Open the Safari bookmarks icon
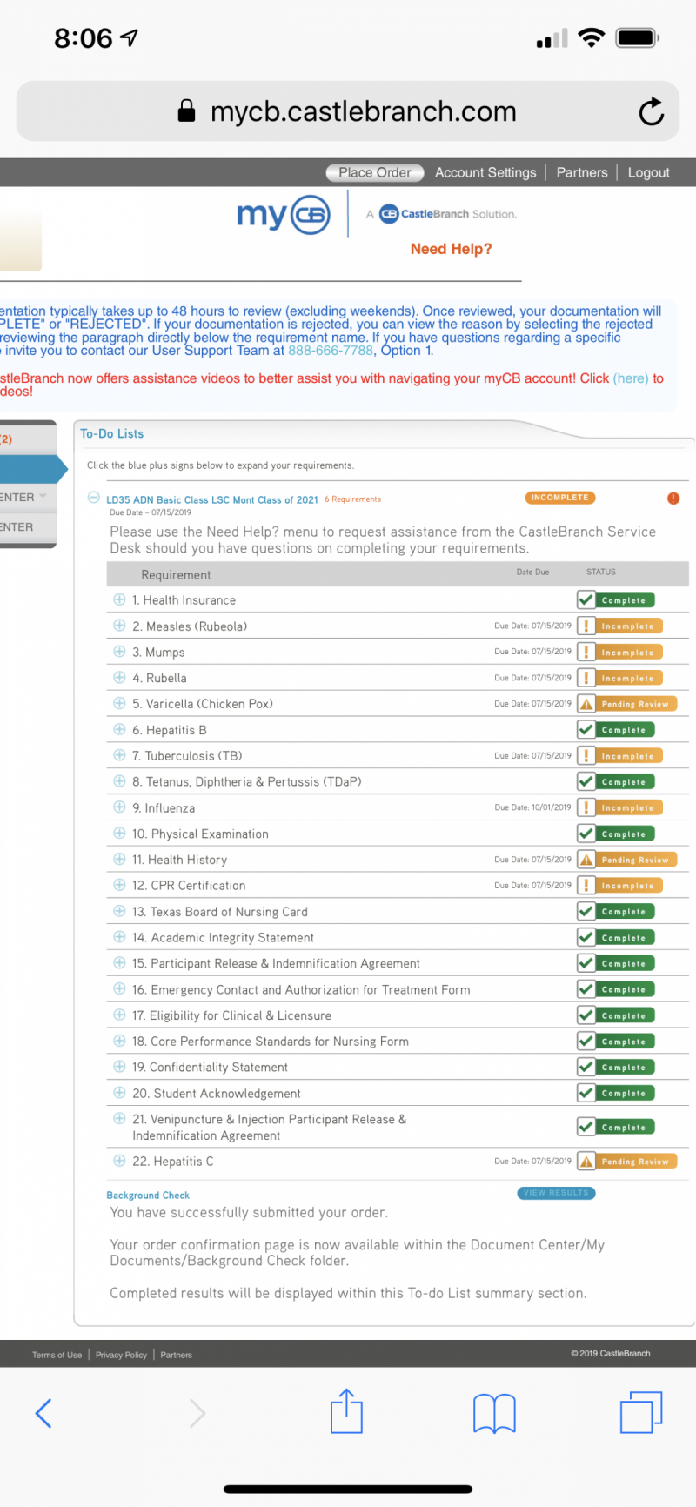 tap(494, 1412)
